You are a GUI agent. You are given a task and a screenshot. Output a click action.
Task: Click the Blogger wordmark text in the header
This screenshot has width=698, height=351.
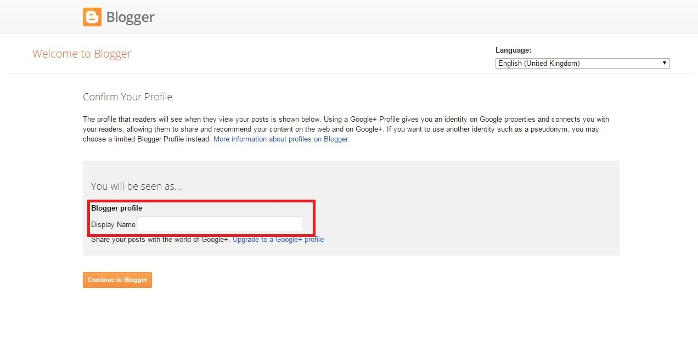(x=130, y=18)
